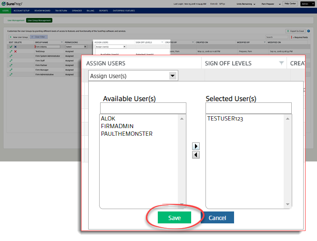Select ALOK in Available Users list
The height and width of the screenshot is (241, 317).
click(x=108, y=119)
